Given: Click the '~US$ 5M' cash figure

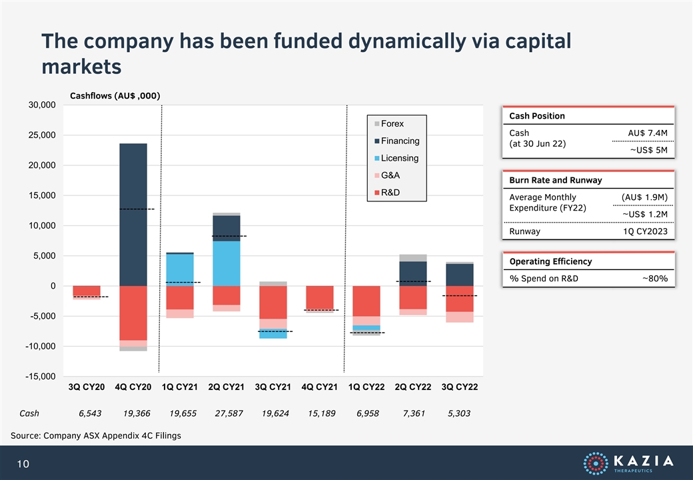Looking at the screenshot, I should click(649, 150).
